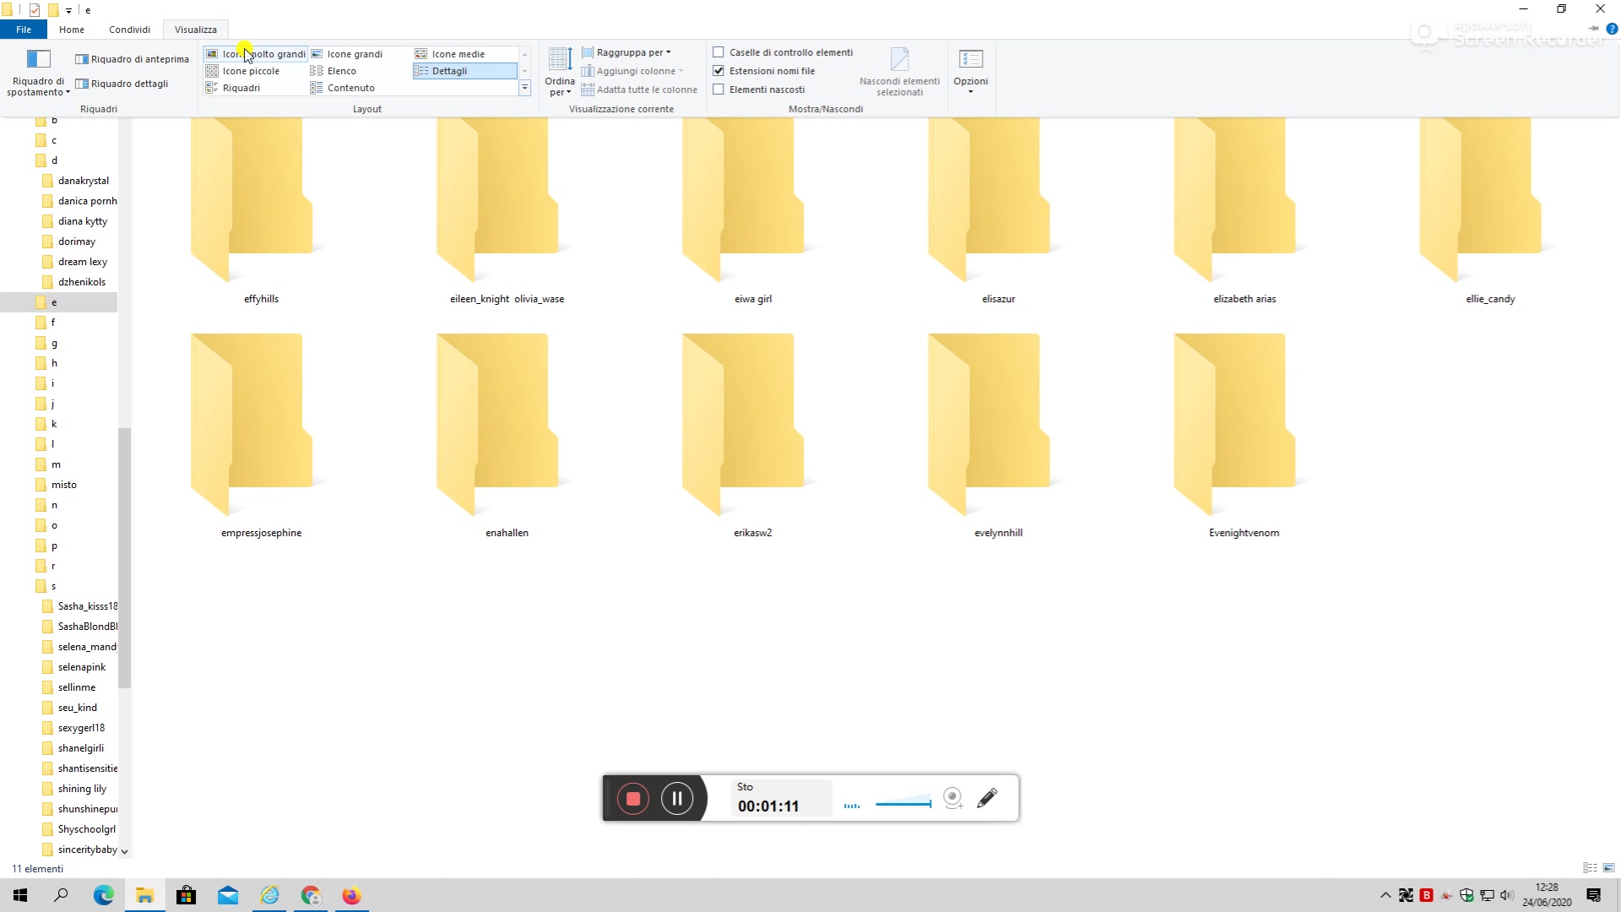Screen dimensions: 1621x912
Task: Switch to the Condividi ribbon tab
Action: pos(129,30)
